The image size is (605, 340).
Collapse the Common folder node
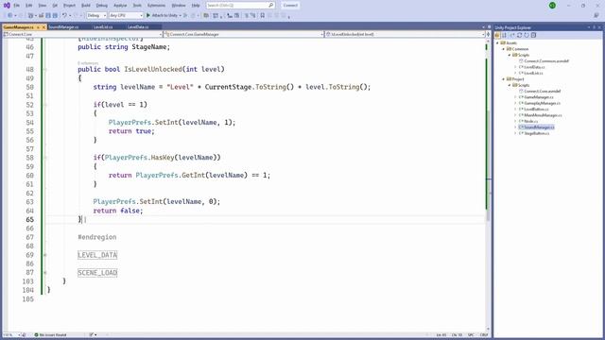tap(504, 49)
